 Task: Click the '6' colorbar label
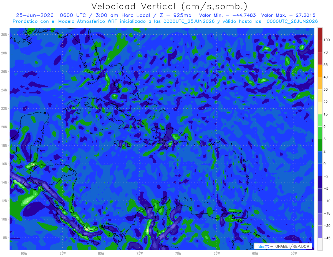[325, 139]
